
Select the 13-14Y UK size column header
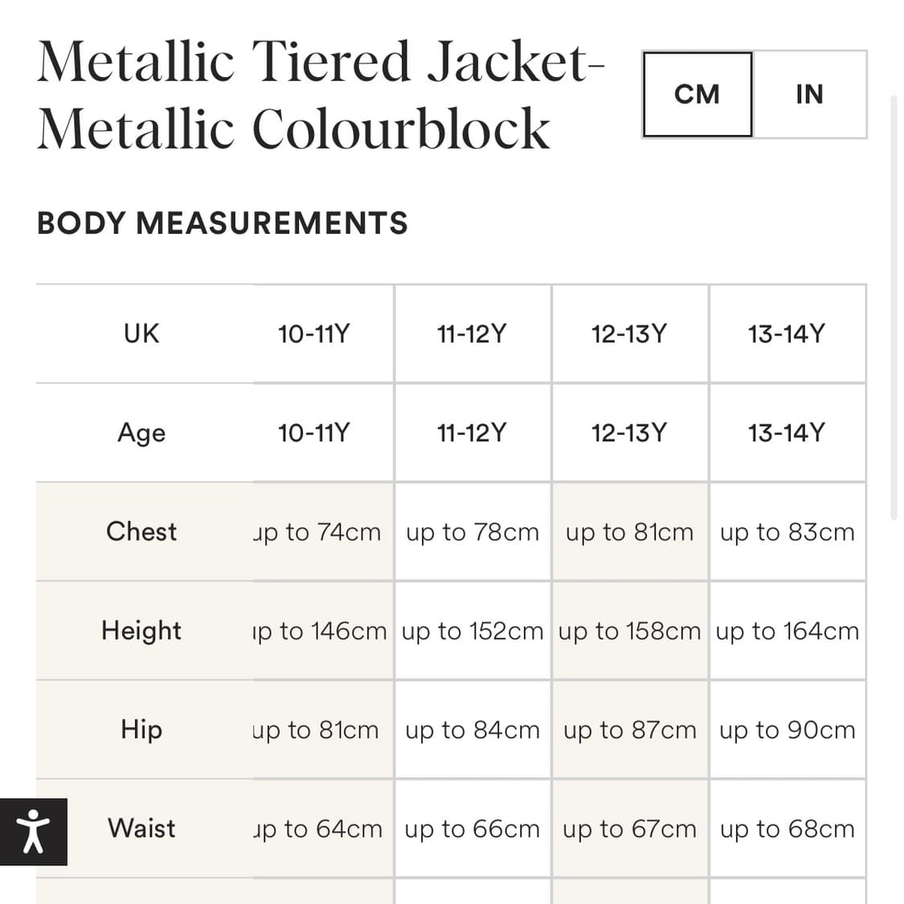click(787, 333)
